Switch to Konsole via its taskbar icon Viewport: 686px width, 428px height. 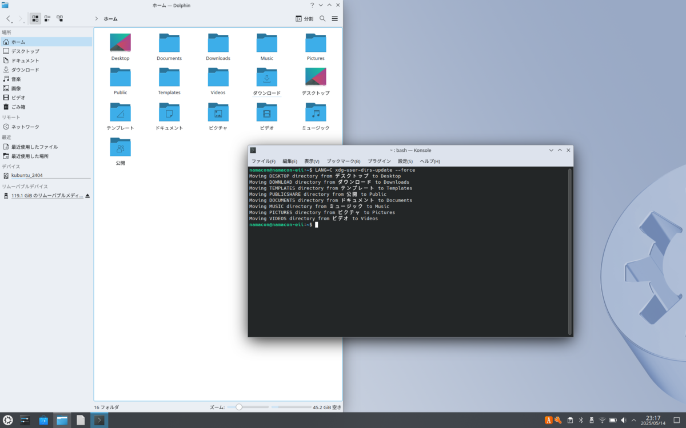pos(99,421)
